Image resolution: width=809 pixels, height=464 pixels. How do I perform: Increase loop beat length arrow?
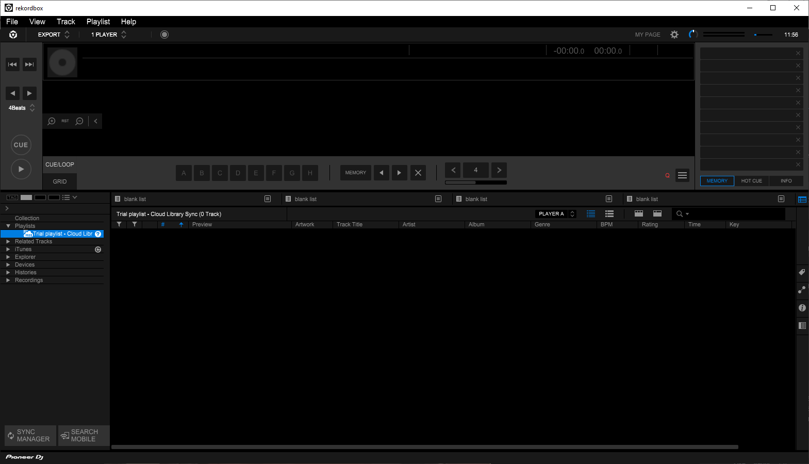[x=499, y=170]
